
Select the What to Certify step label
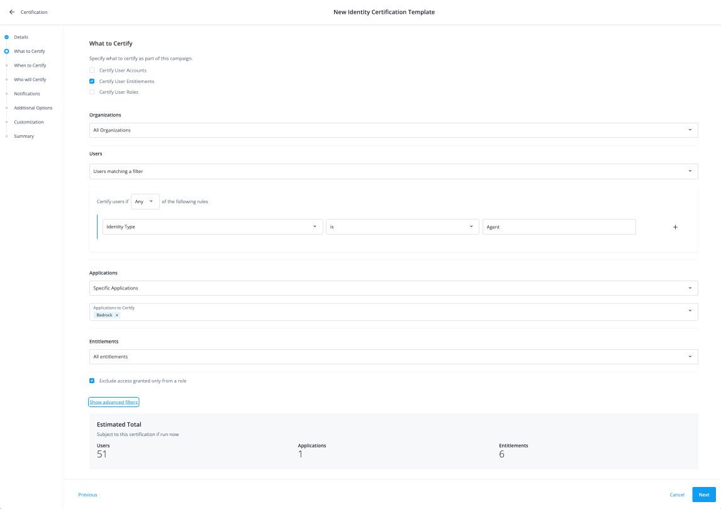pos(30,51)
